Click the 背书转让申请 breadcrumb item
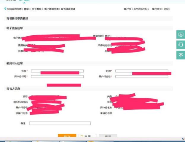Screen dimensions: 185x142 (x=68, y=9)
